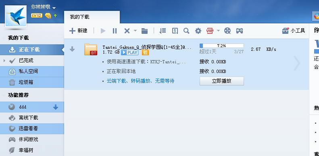Image resolution: width=319 pixels, height=156 pixels.
Task: Click the hummingbird avatar picture
Action: click(16, 16)
